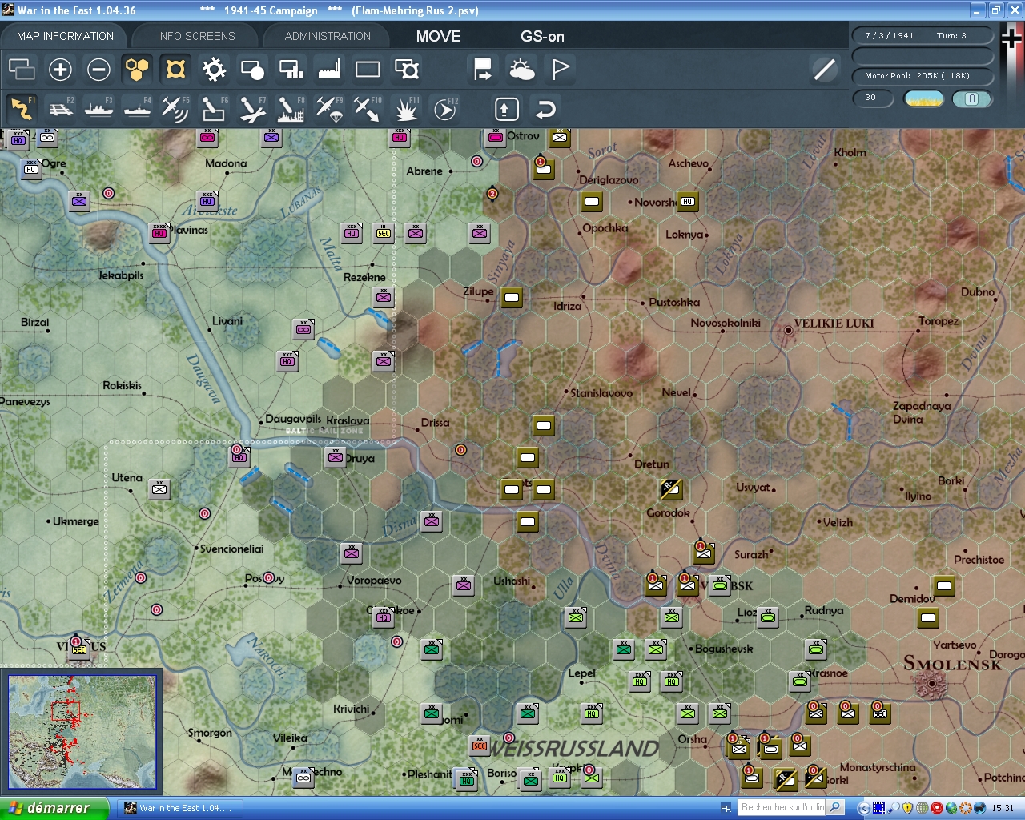Click the Daugavpils town label
This screenshot has width=1025, height=820.
pos(293,419)
